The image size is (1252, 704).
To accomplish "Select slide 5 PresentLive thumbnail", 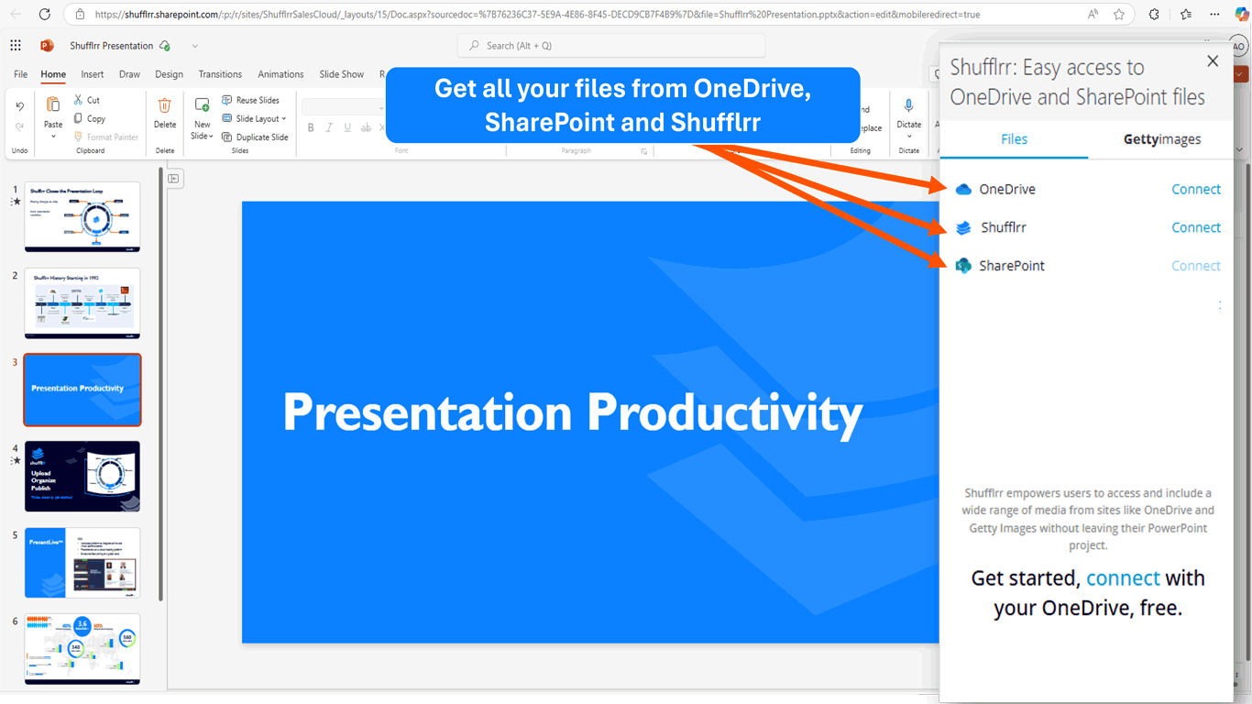I will coord(82,562).
